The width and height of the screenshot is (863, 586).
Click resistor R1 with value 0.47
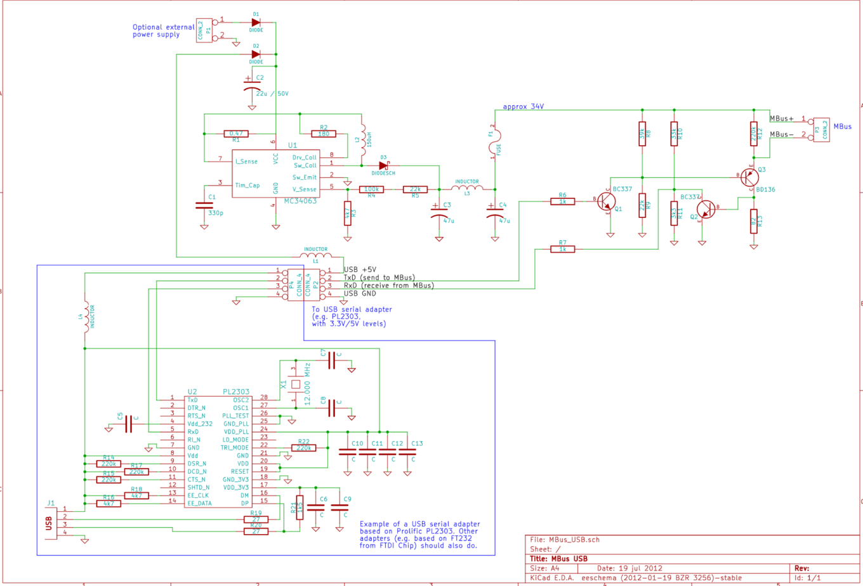click(x=236, y=134)
